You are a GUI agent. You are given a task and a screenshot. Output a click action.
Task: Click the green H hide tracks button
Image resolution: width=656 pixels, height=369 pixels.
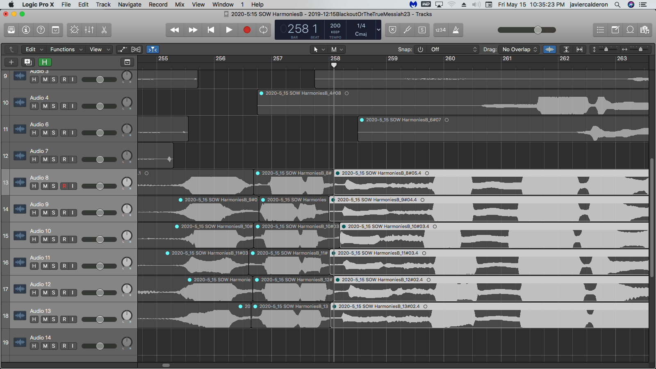pyautogui.click(x=45, y=62)
